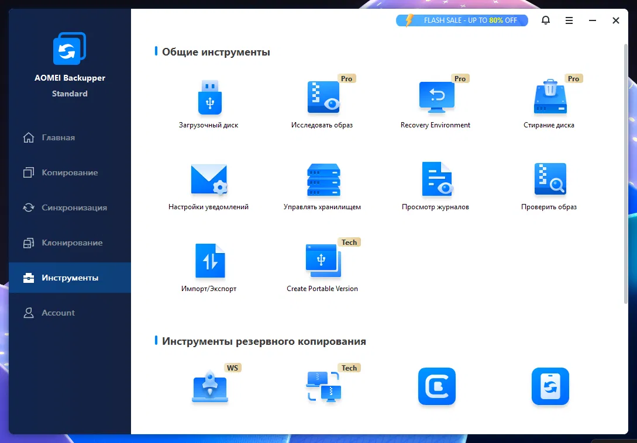Click FLASH SALE 80% OFF banner
The height and width of the screenshot is (443, 637).
pos(462,20)
